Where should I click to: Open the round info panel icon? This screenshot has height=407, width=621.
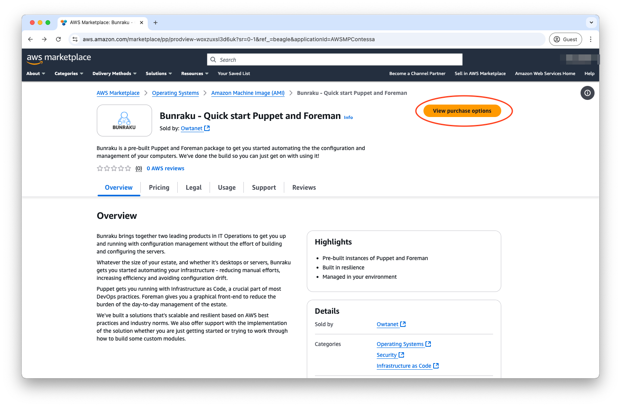pyautogui.click(x=587, y=93)
